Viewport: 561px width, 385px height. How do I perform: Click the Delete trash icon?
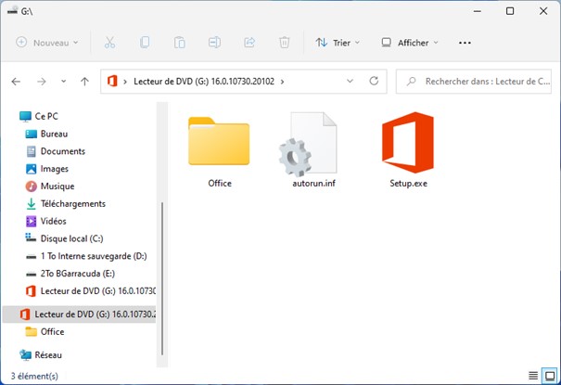285,43
